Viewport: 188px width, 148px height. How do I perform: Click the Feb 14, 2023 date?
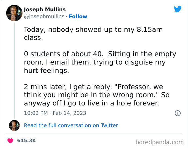pyautogui.click(x=70, y=113)
